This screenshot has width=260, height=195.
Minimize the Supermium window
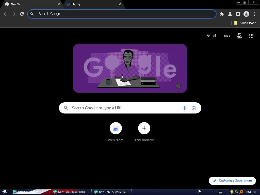click(239, 2)
